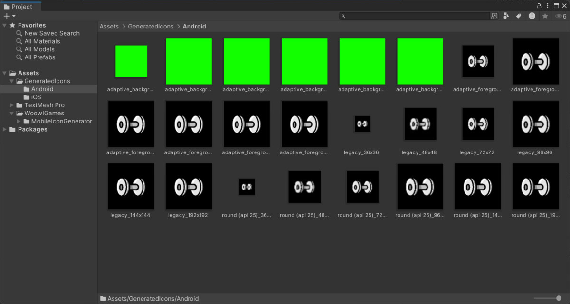This screenshot has width=570, height=304.
Task: Expand the Packages folder arrow
Action: click(x=5, y=129)
